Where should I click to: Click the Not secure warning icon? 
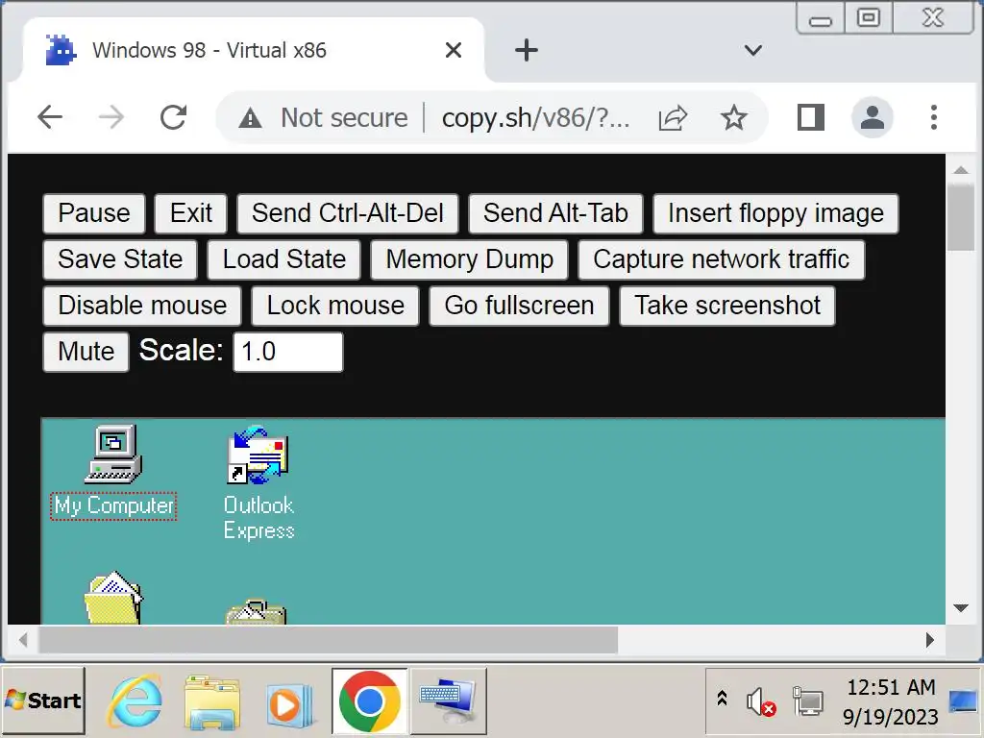(x=251, y=117)
